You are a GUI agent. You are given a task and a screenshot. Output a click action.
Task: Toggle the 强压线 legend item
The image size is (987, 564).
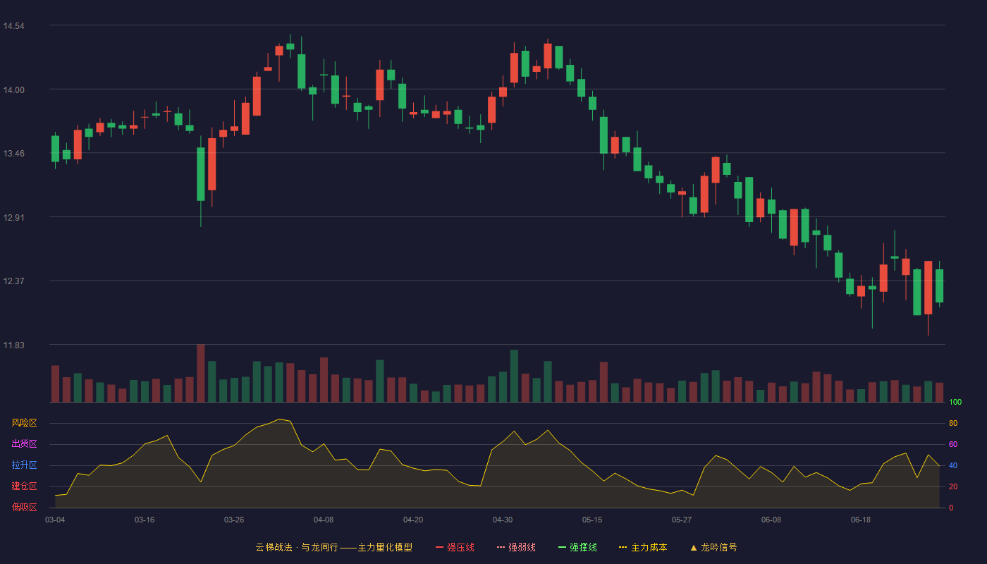click(455, 547)
